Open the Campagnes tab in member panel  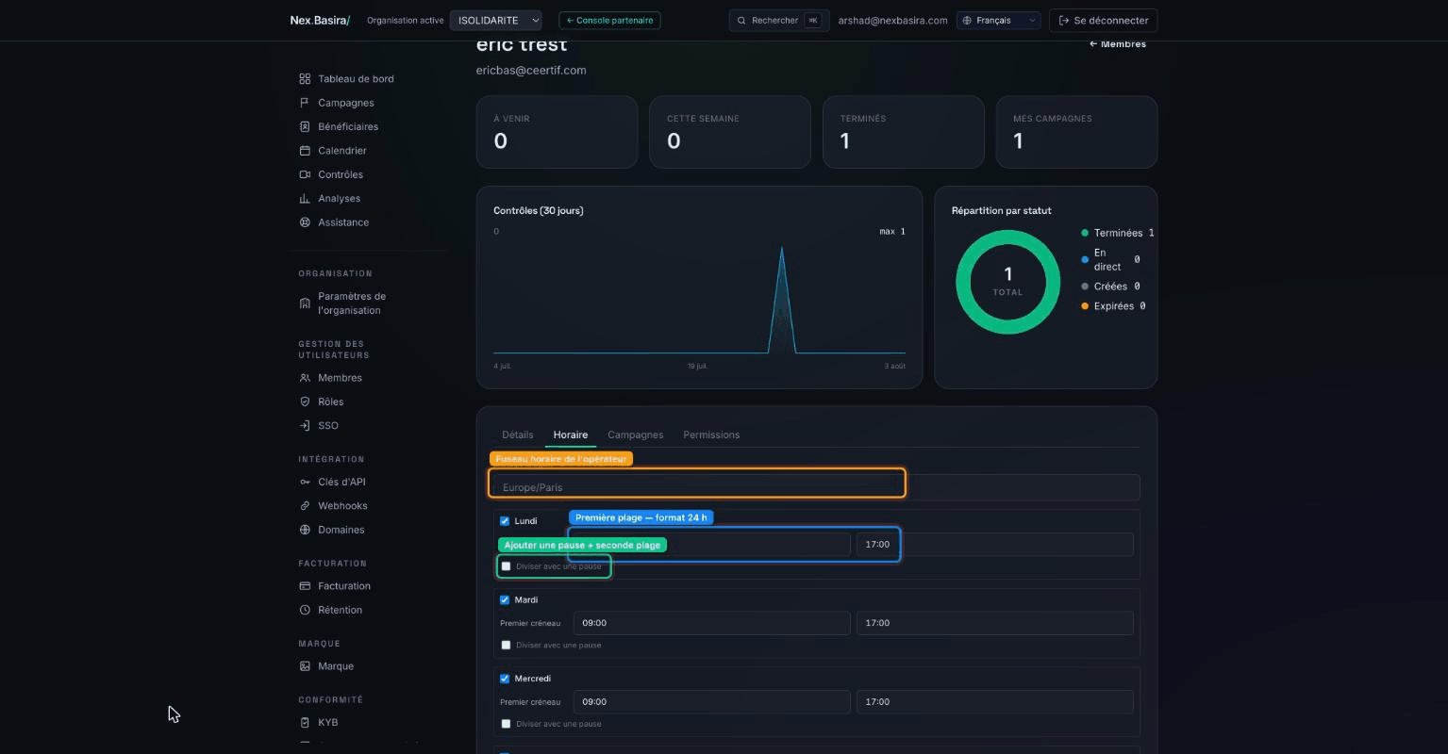coord(636,435)
